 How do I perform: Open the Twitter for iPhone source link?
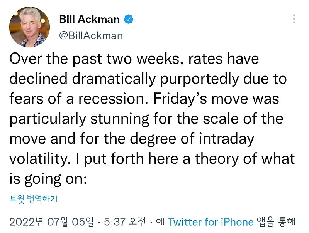pyautogui.click(x=211, y=222)
